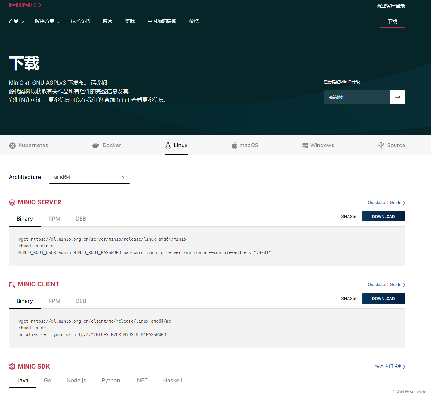Select the MinIO Client DEB tab
431x397 pixels.
pos(81,301)
